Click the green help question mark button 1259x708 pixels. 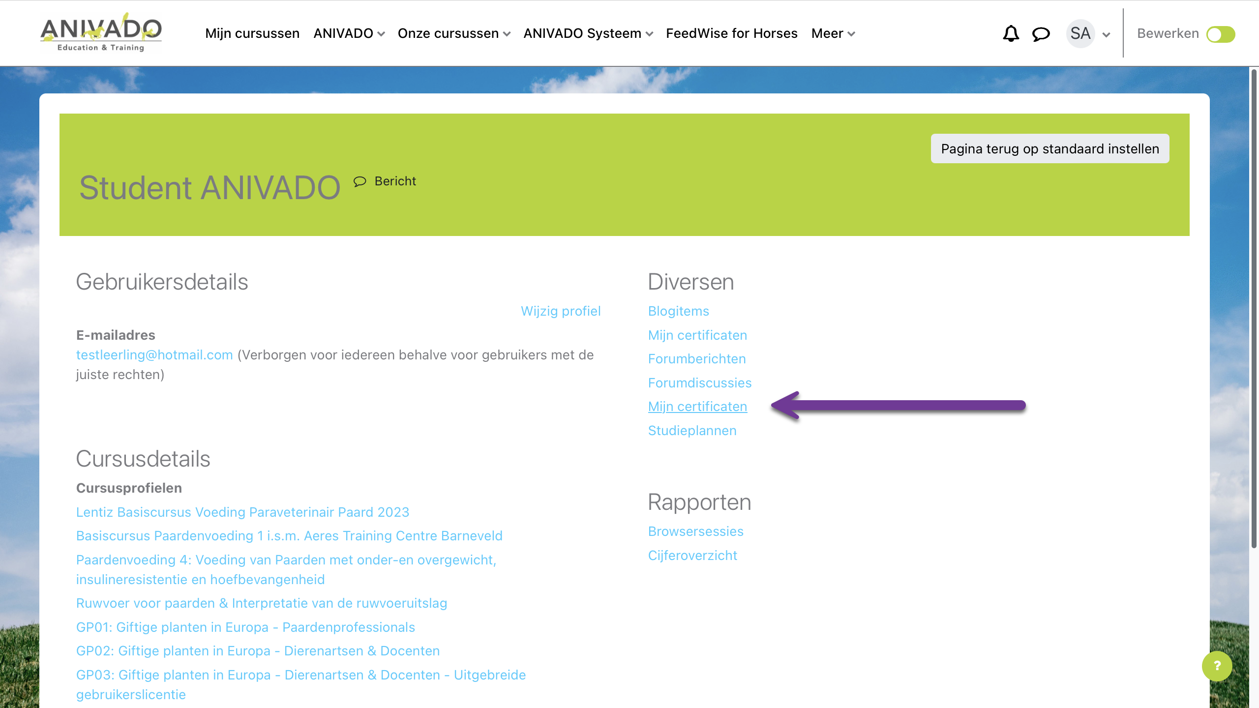point(1217,666)
